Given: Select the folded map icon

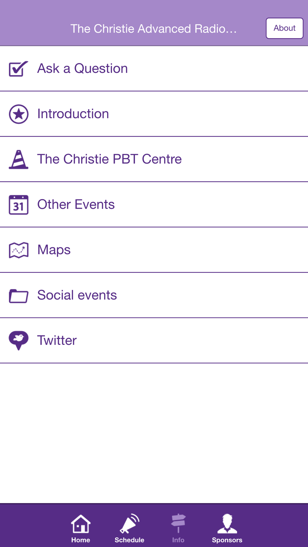Looking at the screenshot, I should (x=18, y=250).
